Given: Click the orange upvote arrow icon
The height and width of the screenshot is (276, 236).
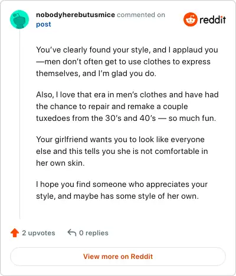Looking at the screenshot, I should click(x=15, y=233).
